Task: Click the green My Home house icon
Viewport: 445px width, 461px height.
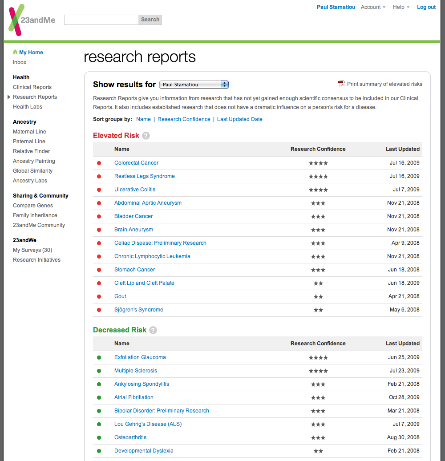Action: point(16,52)
